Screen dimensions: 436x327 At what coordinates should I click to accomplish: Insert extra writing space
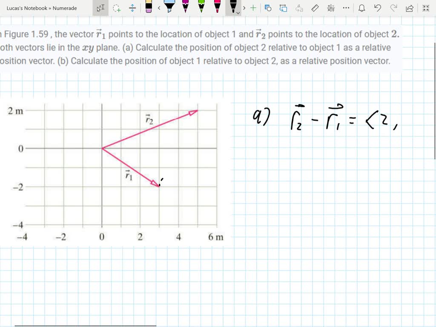133,8
